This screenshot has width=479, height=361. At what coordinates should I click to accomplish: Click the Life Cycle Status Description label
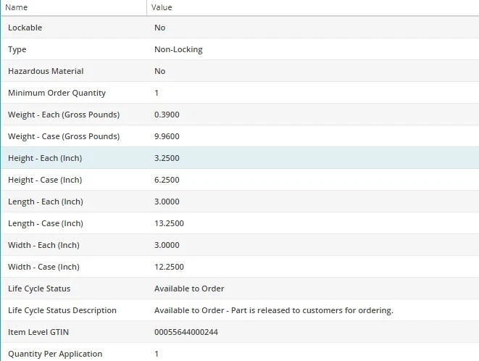(62, 310)
